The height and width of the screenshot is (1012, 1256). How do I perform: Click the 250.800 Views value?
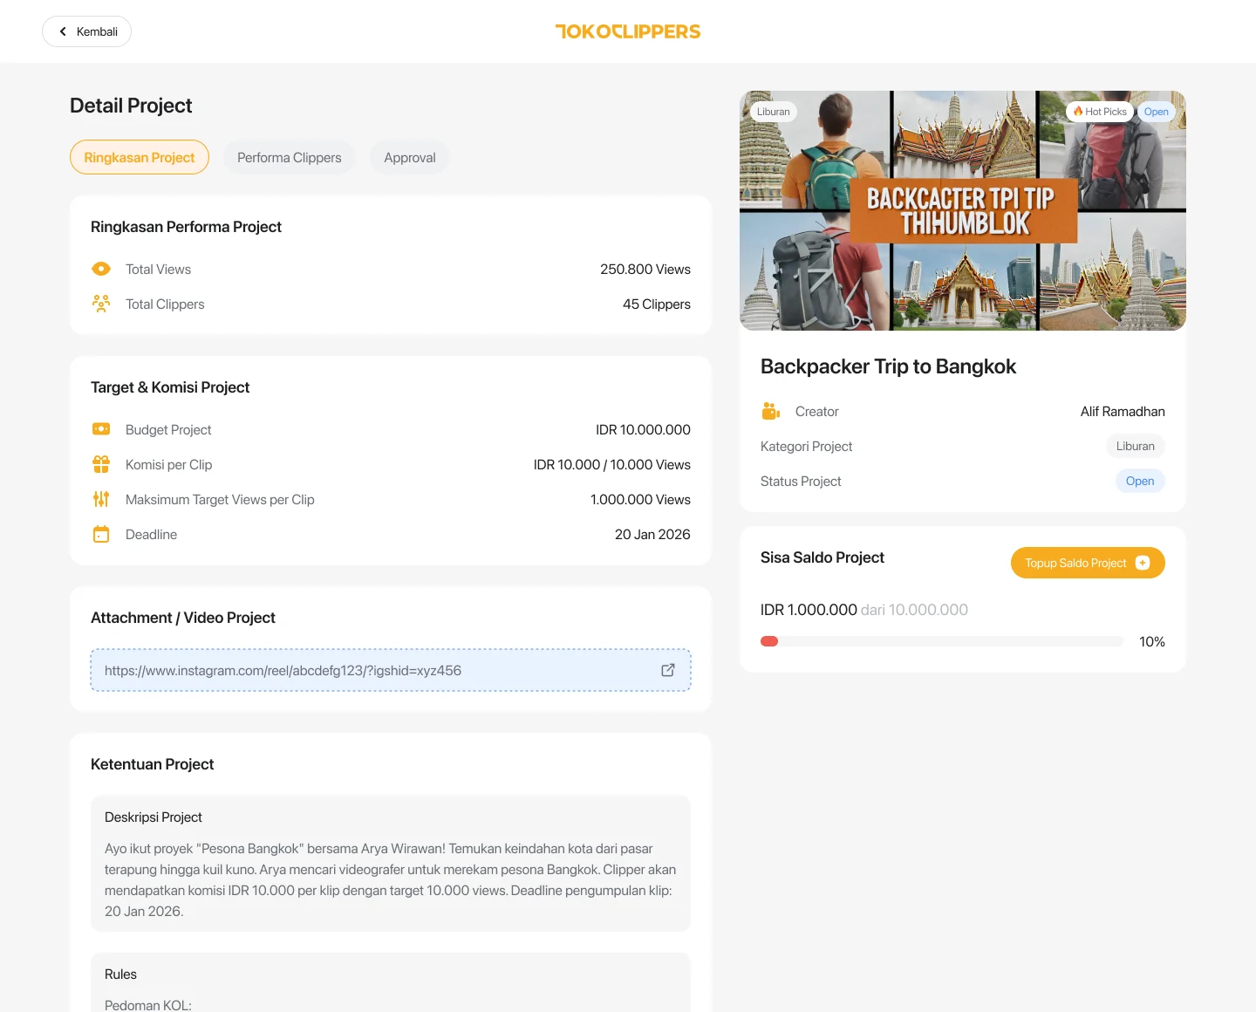coord(645,269)
